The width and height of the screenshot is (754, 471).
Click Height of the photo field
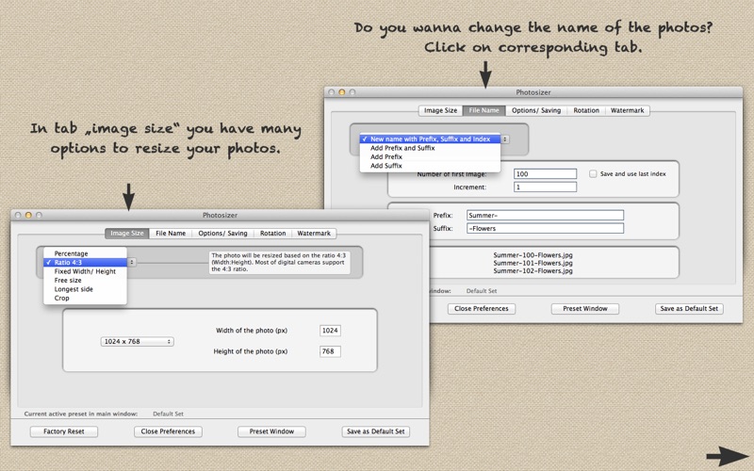click(x=330, y=351)
